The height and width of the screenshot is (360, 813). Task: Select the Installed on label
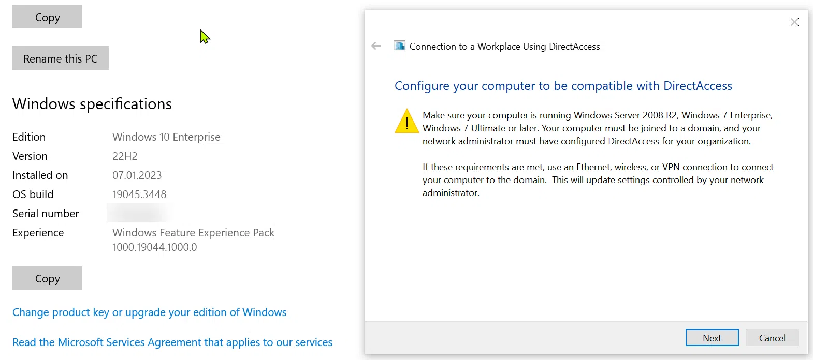pos(40,175)
